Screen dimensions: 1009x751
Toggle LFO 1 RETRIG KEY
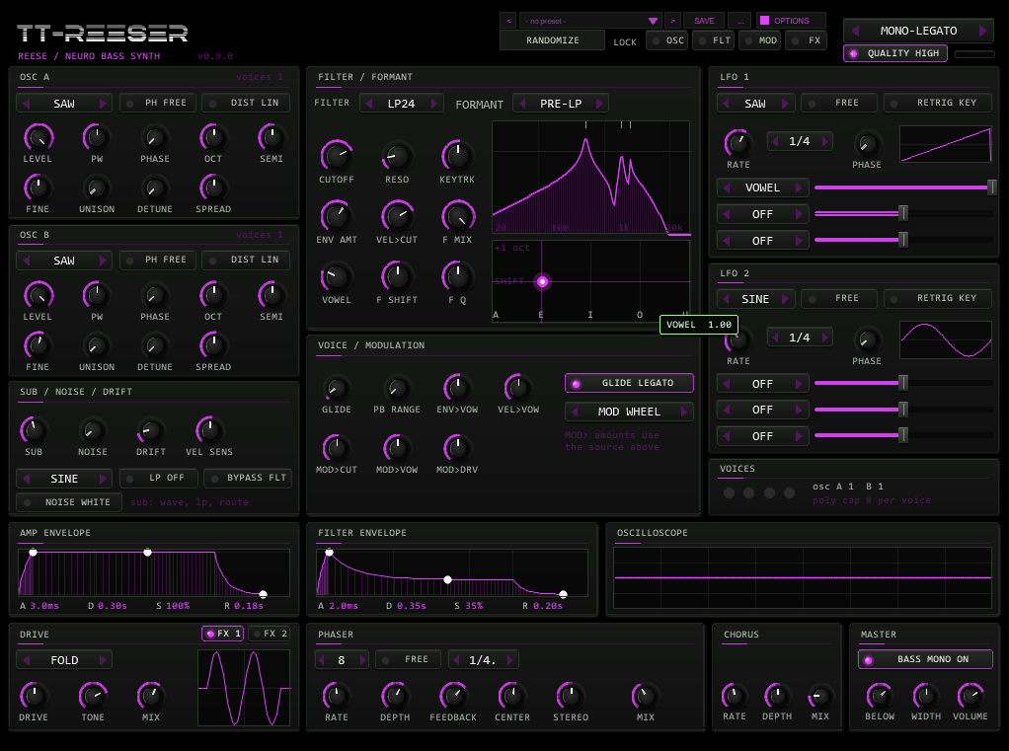[x=938, y=103]
